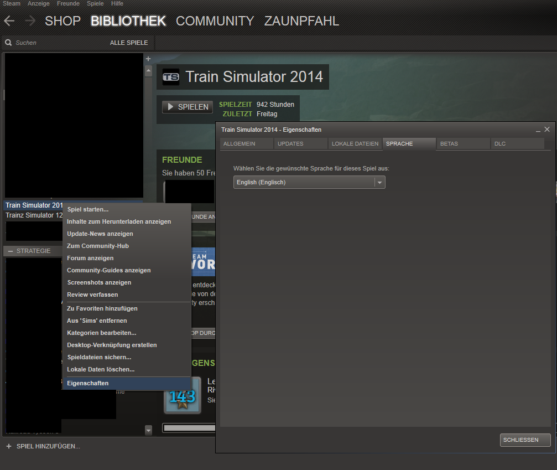Click the SPIELEN button
This screenshot has height=470, width=557.
188,107
